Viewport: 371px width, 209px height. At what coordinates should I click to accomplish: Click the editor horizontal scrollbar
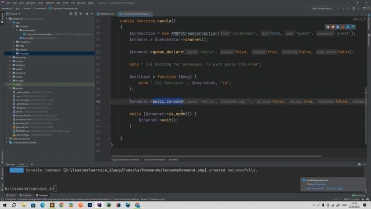216,156
